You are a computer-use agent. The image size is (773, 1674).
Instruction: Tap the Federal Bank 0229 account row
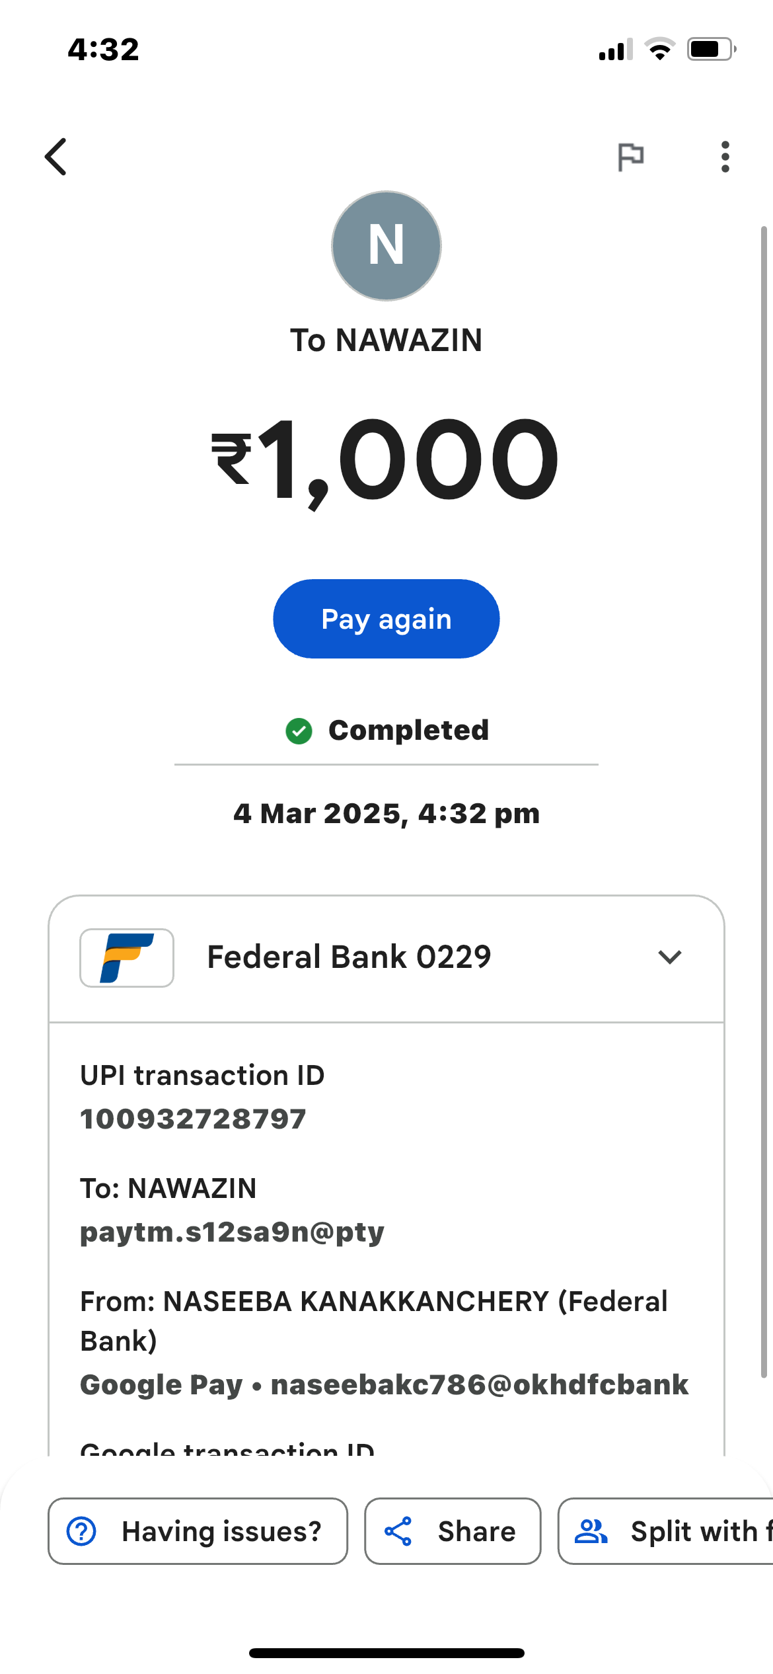349,957
